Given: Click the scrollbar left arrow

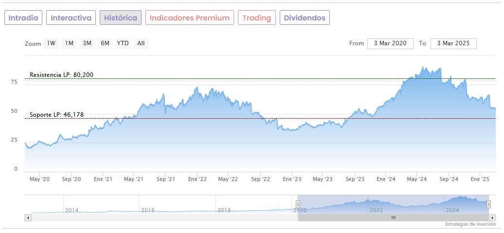Looking at the screenshot, I should [28, 217].
